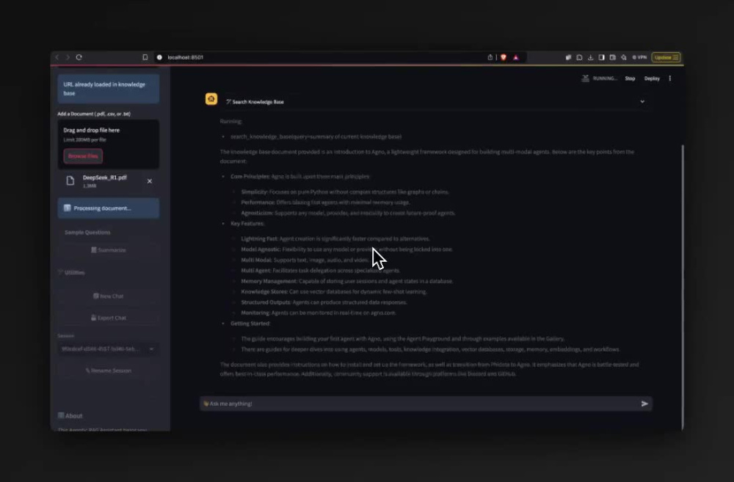Click the 'Structured Outputs' feature line
The image size is (734, 482).
(x=324, y=302)
